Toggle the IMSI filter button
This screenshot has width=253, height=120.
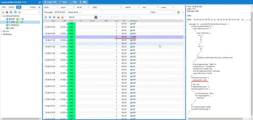[95, 7]
